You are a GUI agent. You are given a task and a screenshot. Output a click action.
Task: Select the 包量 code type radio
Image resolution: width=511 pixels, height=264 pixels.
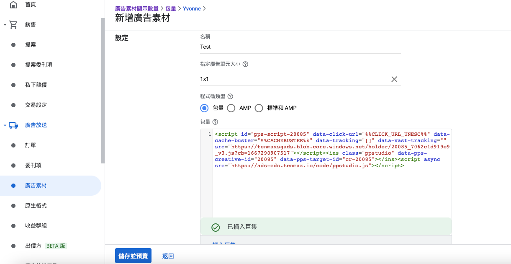[x=204, y=108]
